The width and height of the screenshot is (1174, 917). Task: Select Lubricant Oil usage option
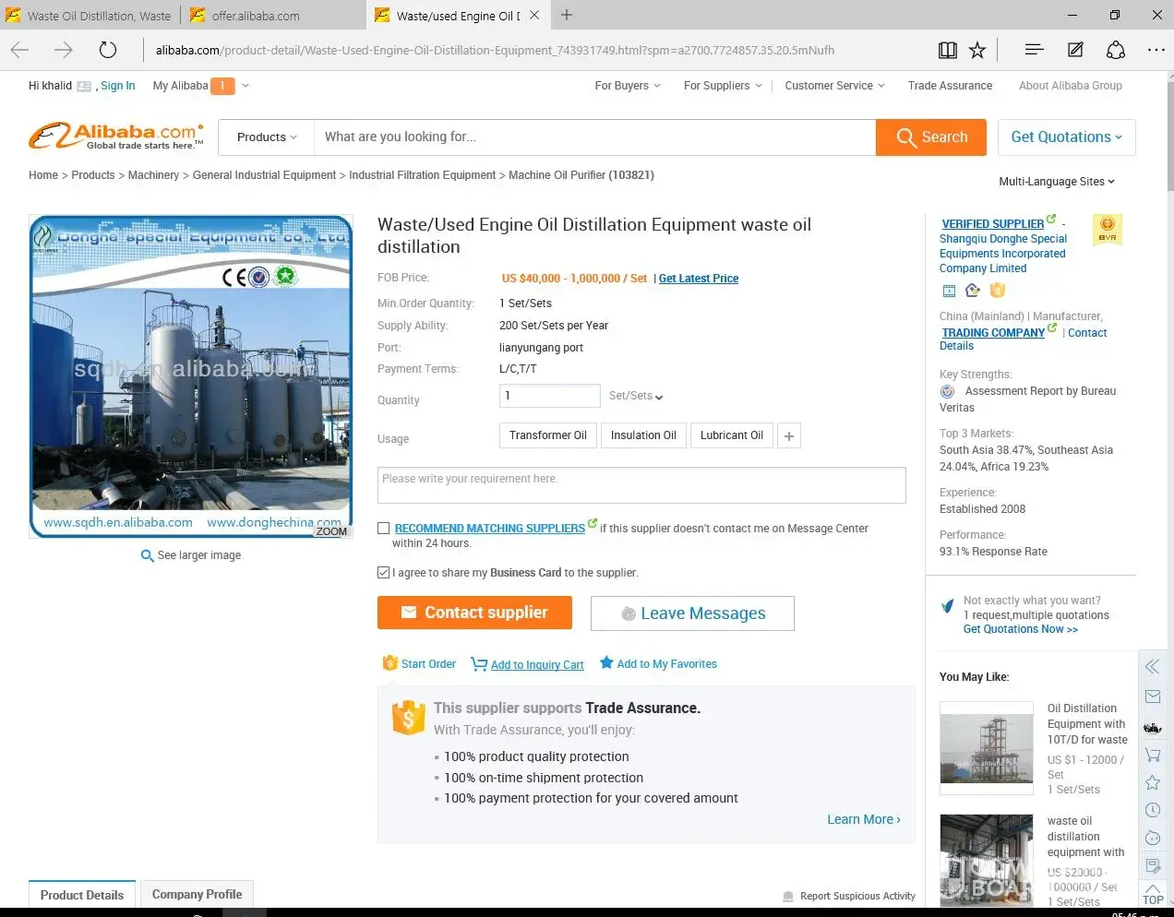click(732, 435)
